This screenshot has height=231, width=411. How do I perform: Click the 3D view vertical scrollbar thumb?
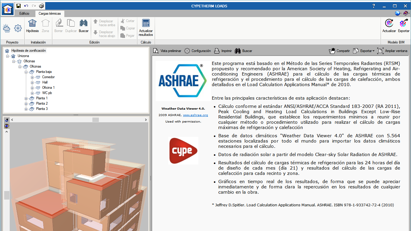pyautogui.click(x=7, y=195)
